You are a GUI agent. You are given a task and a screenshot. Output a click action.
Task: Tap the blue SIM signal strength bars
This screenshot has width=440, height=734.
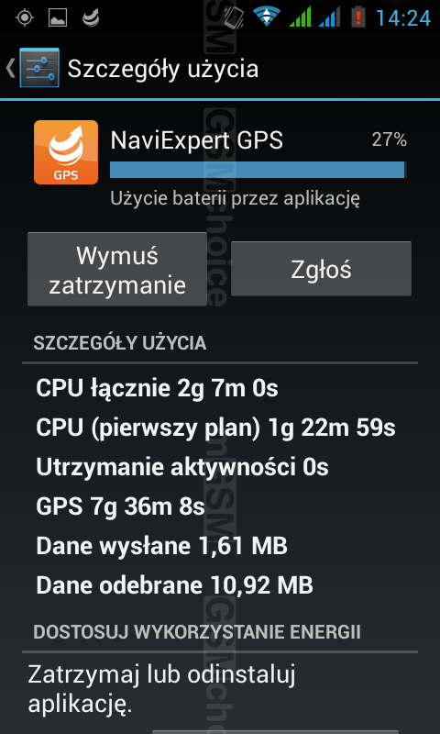[x=329, y=17]
